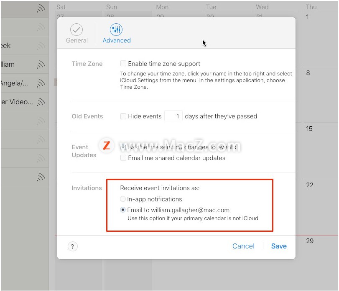Image resolution: width=339 pixels, height=291 pixels.
Task: Click share icon in topmost sidebar row
Action: 41,8
